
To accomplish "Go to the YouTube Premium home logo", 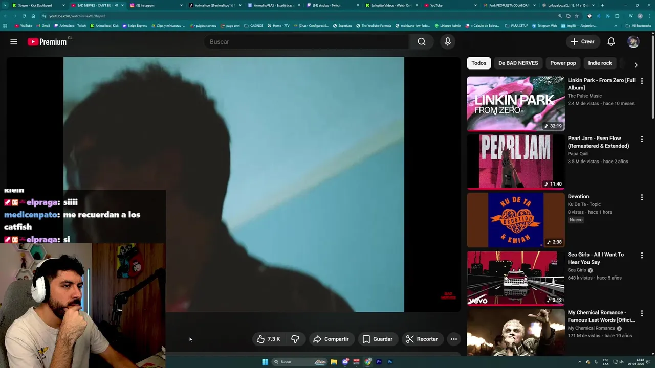I will [47, 42].
